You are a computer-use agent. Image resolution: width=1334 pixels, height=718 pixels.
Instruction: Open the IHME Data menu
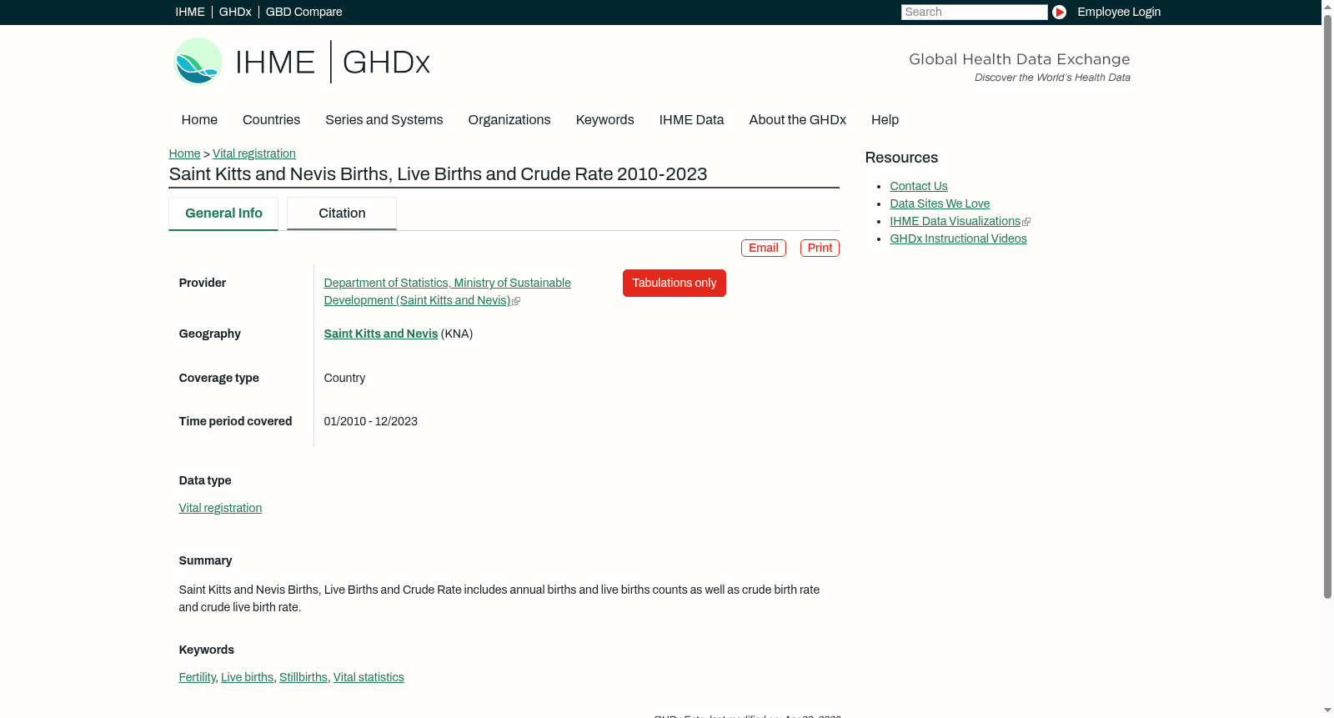pos(691,120)
